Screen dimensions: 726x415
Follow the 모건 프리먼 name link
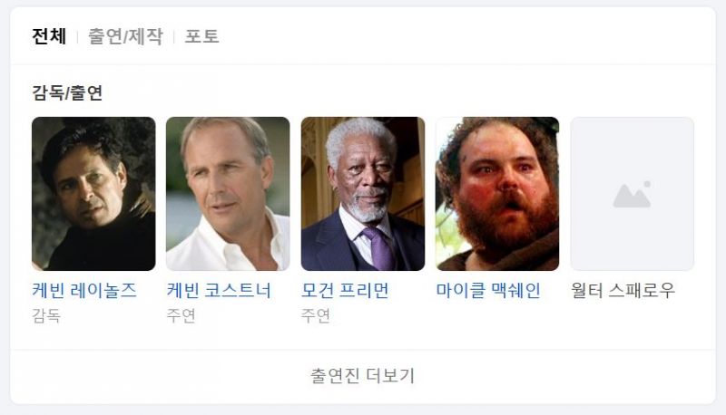coord(345,291)
